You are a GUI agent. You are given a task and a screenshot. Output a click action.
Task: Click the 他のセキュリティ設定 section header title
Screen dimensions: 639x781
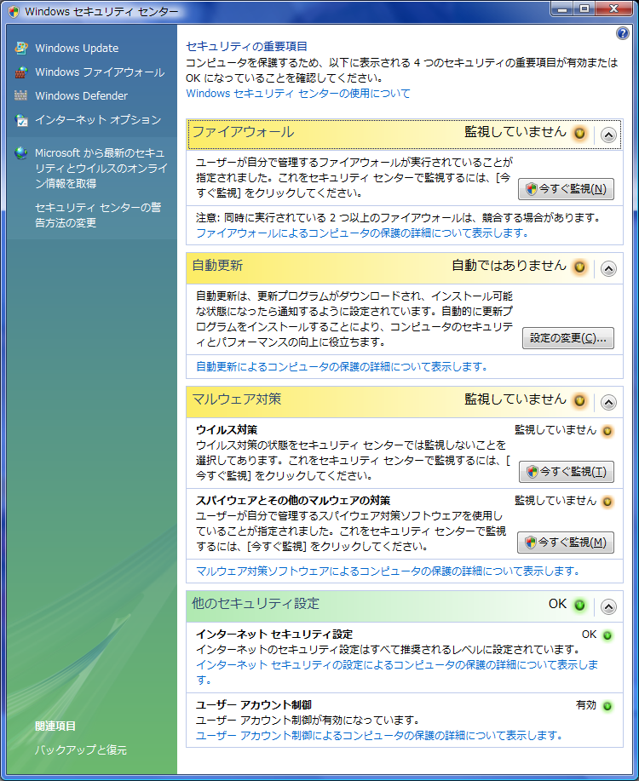coord(256,603)
